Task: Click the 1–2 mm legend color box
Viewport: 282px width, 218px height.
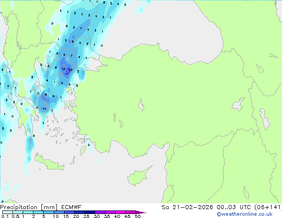Action: (x=28, y=212)
